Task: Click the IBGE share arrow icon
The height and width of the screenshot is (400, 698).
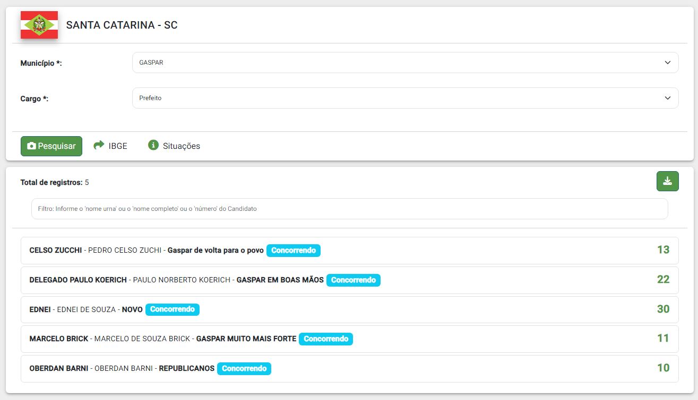Action: pos(99,145)
